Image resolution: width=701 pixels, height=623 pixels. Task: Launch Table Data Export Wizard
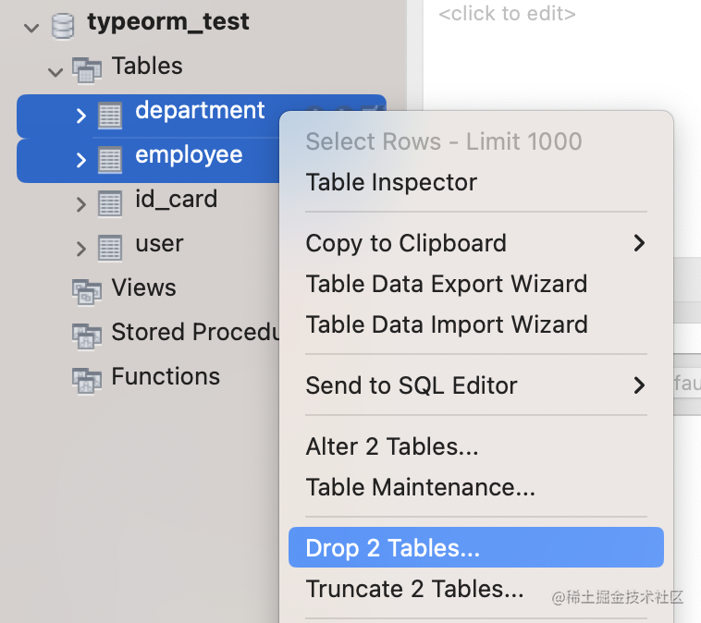click(446, 284)
